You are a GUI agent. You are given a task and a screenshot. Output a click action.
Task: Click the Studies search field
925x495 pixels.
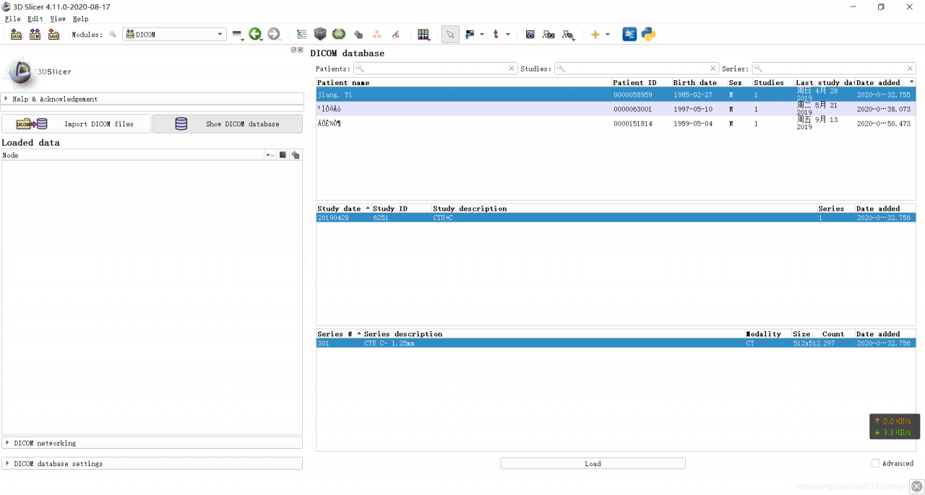[x=636, y=69]
